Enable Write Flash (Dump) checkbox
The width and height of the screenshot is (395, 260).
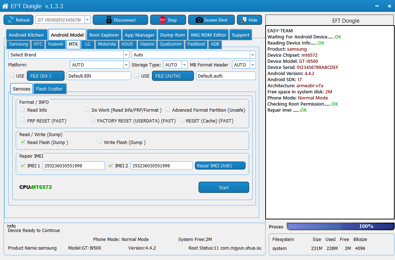click(x=100, y=142)
